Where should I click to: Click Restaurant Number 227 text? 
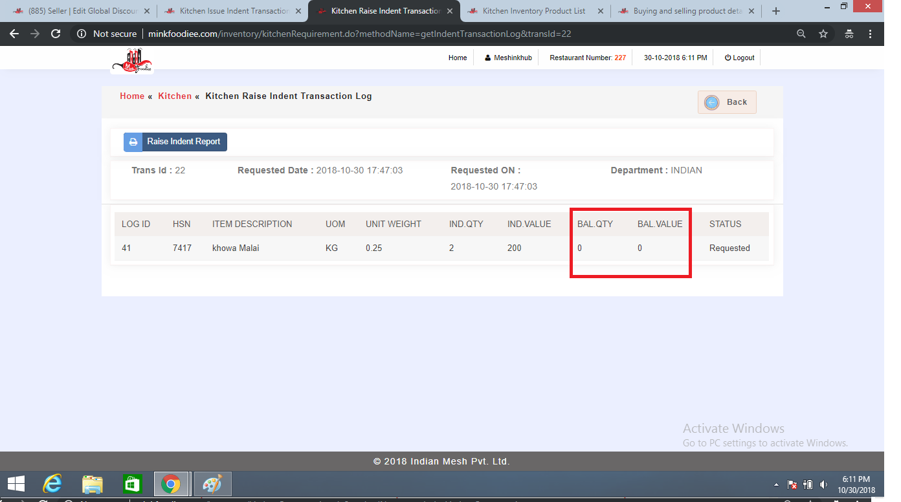pyautogui.click(x=588, y=58)
